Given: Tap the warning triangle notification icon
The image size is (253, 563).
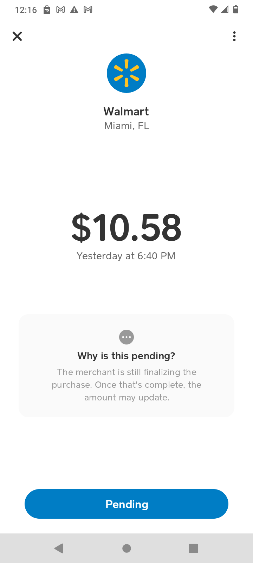Looking at the screenshot, I should click(74, 10).
